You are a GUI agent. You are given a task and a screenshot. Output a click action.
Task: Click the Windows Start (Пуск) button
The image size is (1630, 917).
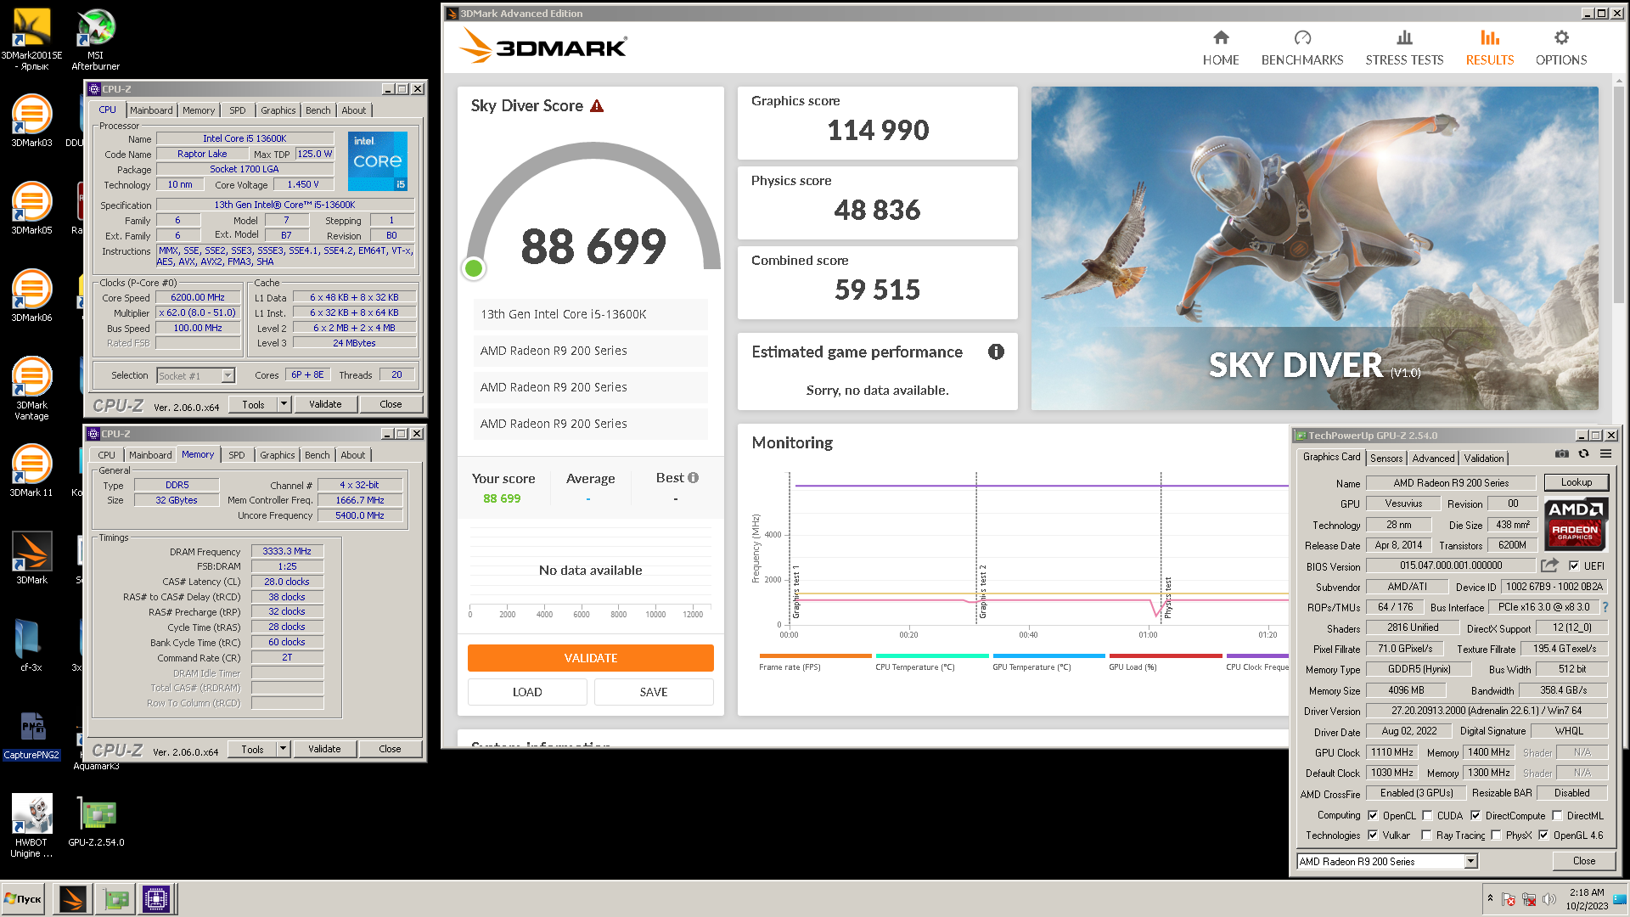coord(24,899)
